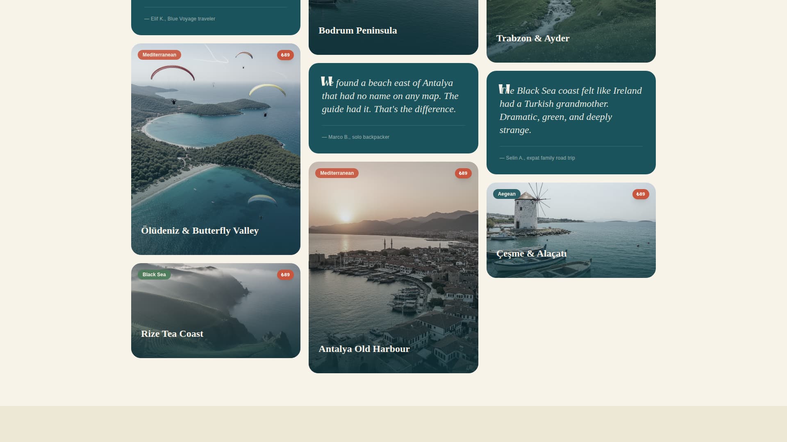Screen dimensions: 787x442
Task: Click the ₺89 price on Çeşme & Alaçatı
Action: point(641,194)
